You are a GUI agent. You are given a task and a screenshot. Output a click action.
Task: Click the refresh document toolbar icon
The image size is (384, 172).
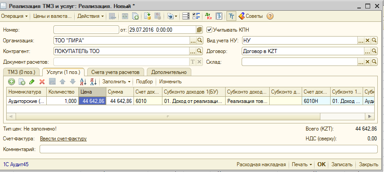[125, 16]
